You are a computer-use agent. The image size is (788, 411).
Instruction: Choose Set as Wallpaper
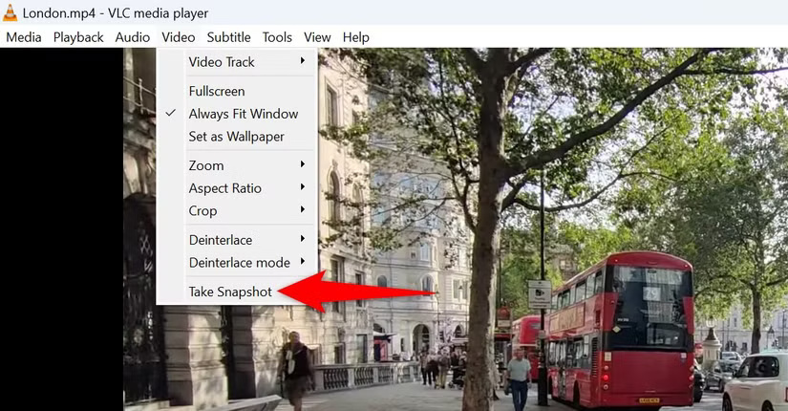tap(237, 137)
